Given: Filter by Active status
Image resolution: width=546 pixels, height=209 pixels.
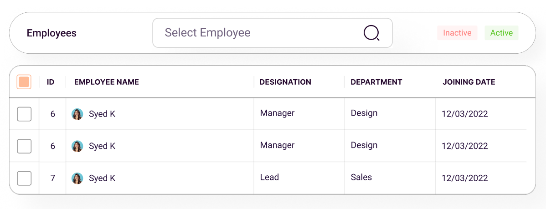Looking at the screenshot, I should click(501, 33).
